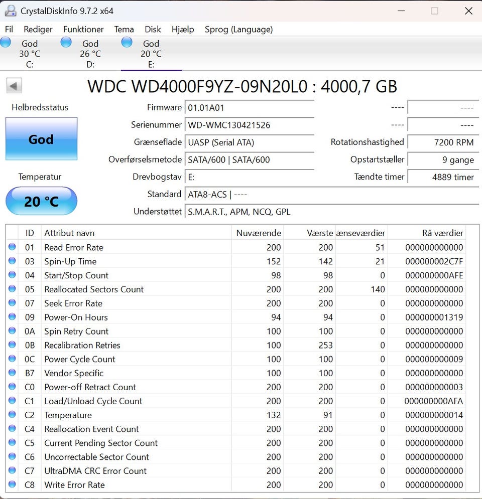Maximize the CrystalDiskInfo window

point(434,11)
